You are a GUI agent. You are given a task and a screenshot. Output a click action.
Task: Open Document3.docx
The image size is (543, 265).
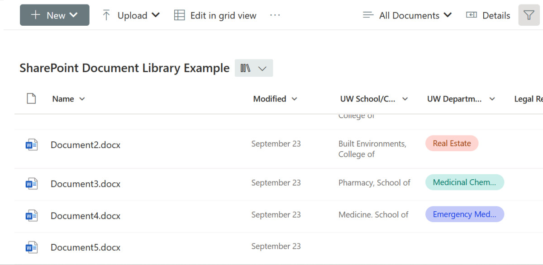[x=85, y=184]
